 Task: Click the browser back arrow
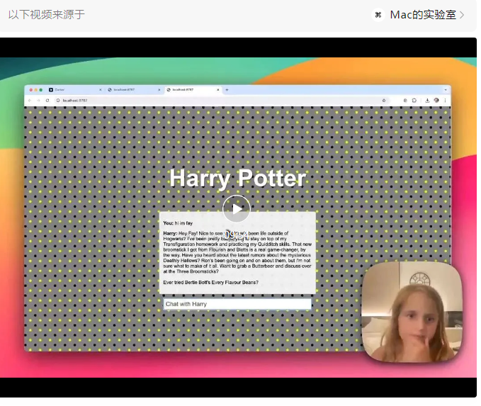click(x=30, y=101)
